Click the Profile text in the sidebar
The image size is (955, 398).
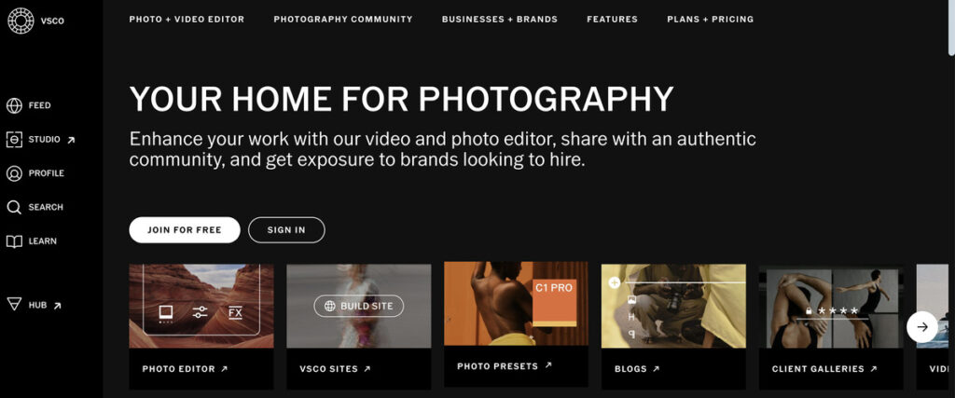tap(47, 173)
